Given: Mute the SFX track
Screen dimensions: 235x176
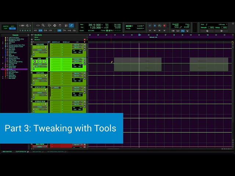Looking at the screenshot, I should [x=45, y=61].
